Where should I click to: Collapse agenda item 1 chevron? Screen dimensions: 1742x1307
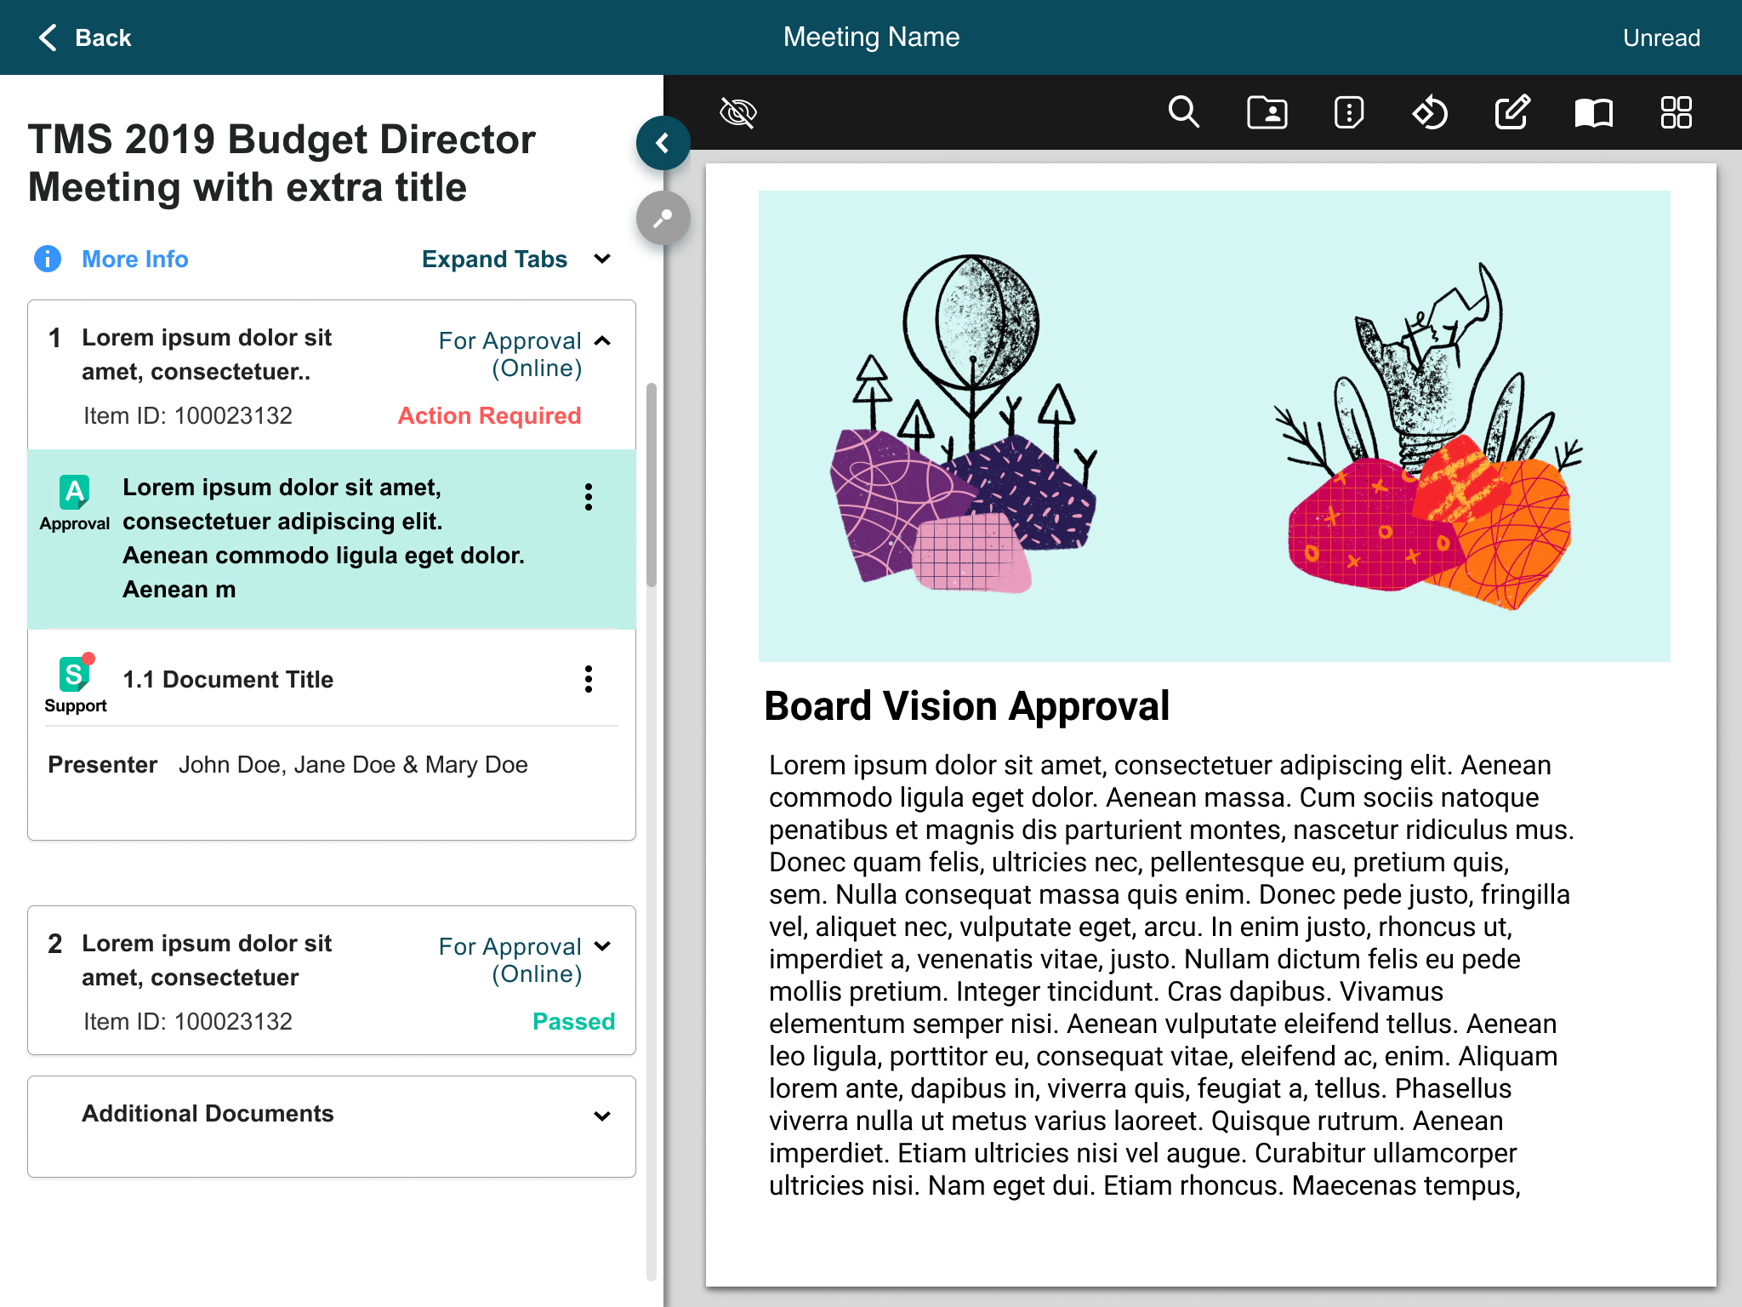point(602,340)
